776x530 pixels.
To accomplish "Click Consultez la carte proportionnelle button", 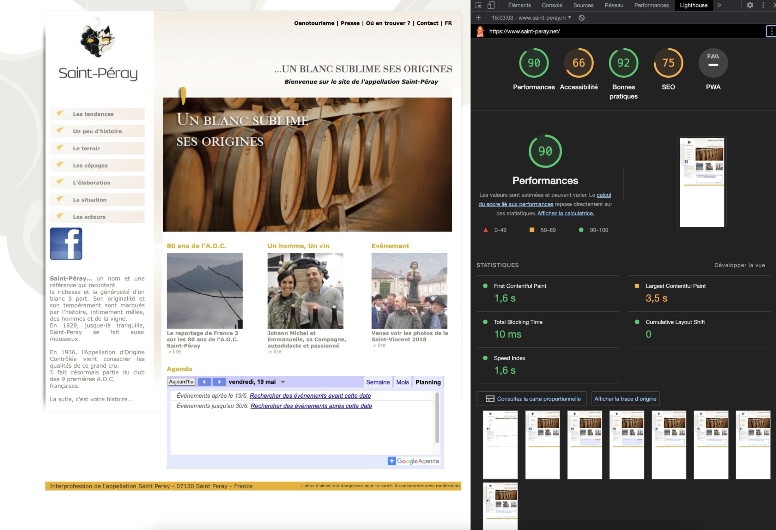I will tap(531, 399).
